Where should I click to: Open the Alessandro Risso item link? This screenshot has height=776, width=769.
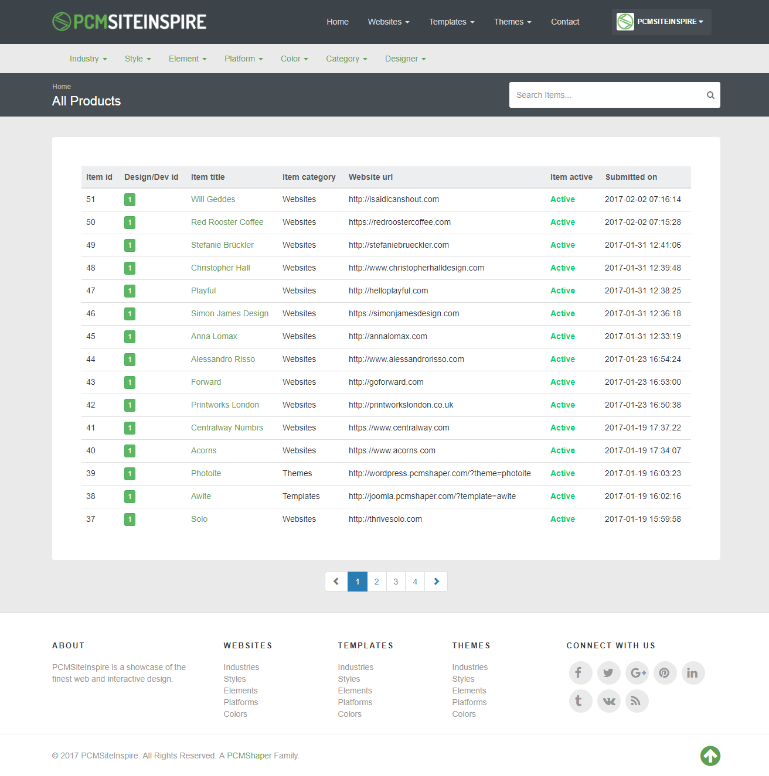[x=223, y=360]
